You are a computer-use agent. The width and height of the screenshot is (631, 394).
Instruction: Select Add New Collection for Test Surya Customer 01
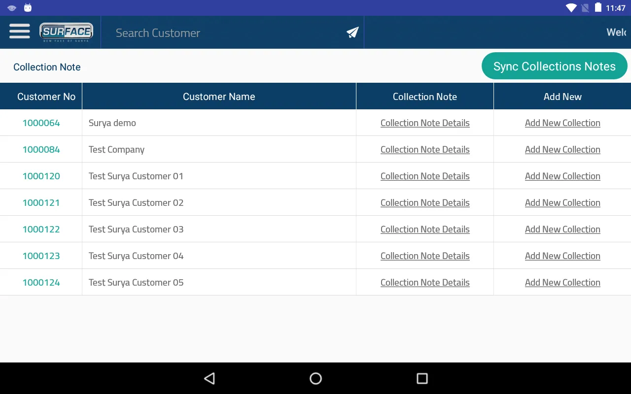[562, 176]
